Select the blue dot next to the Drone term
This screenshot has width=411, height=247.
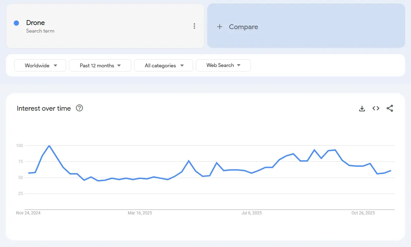tap(16, 23)
